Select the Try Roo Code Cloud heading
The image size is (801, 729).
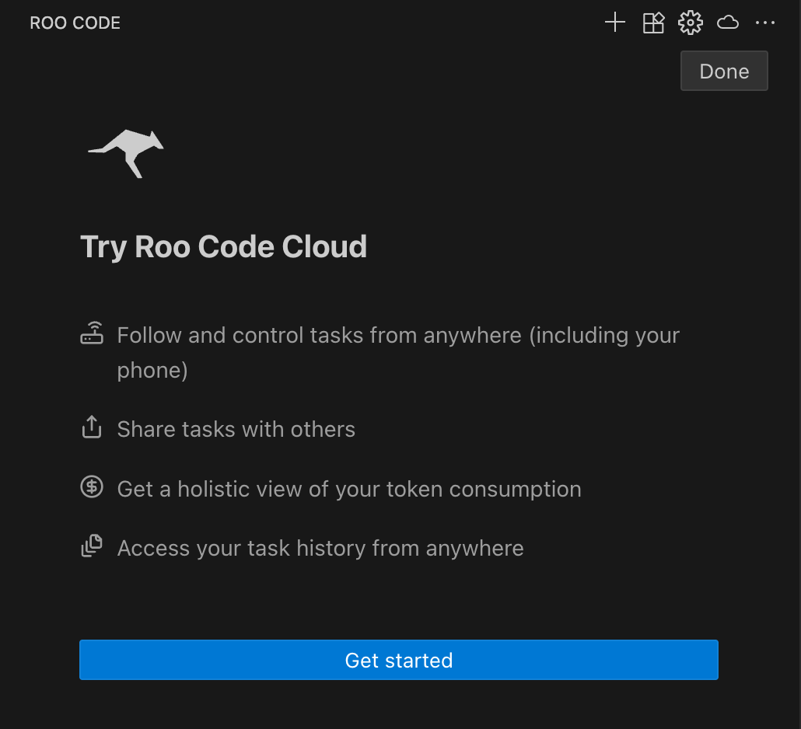point(223,246)
